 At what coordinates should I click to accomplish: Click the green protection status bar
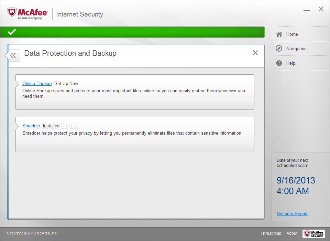click(133, 32)
